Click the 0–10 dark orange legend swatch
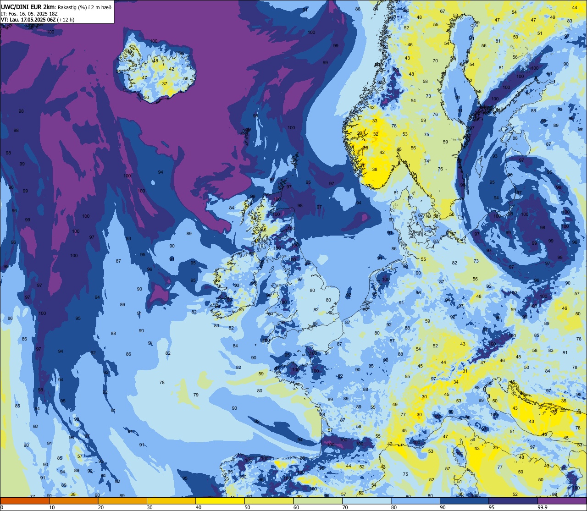Image resolution: width=587 pixels, height=511 pixels. tap(25, 500)
